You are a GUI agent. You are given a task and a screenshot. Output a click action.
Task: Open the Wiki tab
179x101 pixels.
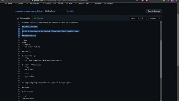[69, 3]
